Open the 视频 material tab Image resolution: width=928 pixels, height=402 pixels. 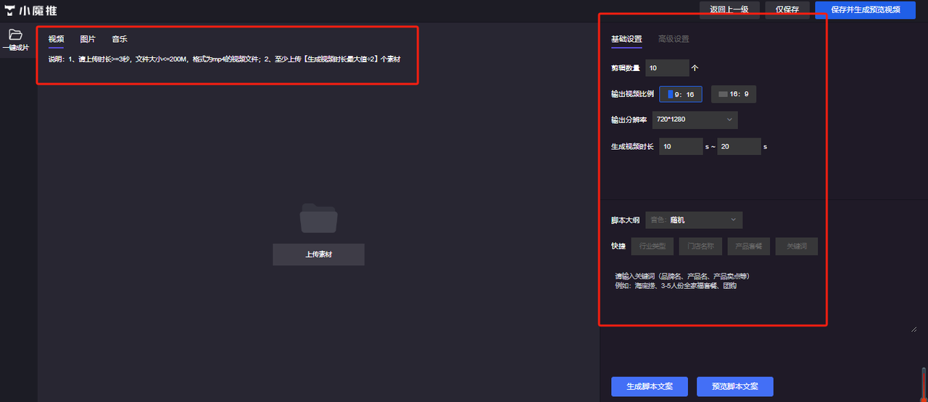point(56,39)
